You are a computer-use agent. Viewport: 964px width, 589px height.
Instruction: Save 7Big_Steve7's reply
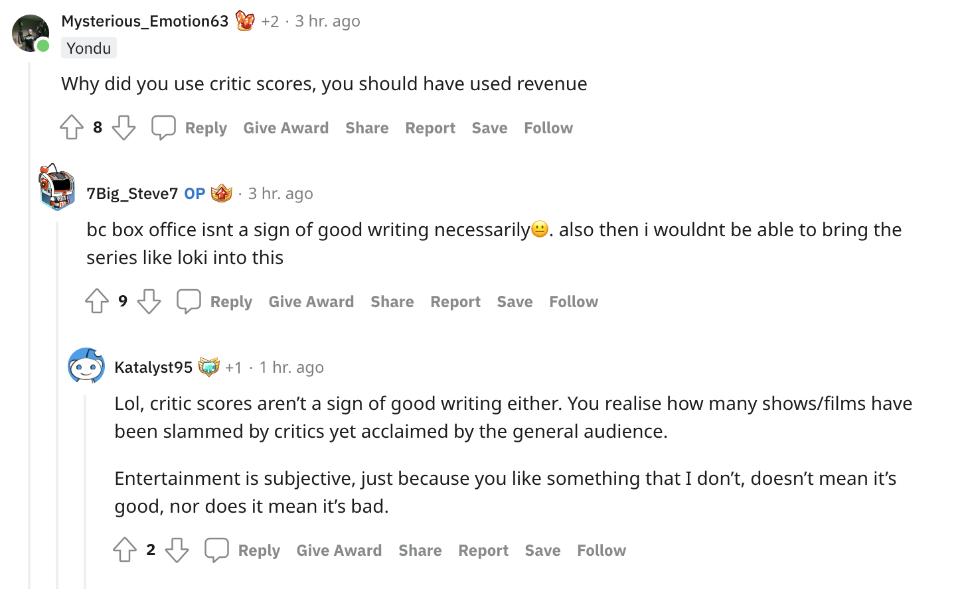515,302
